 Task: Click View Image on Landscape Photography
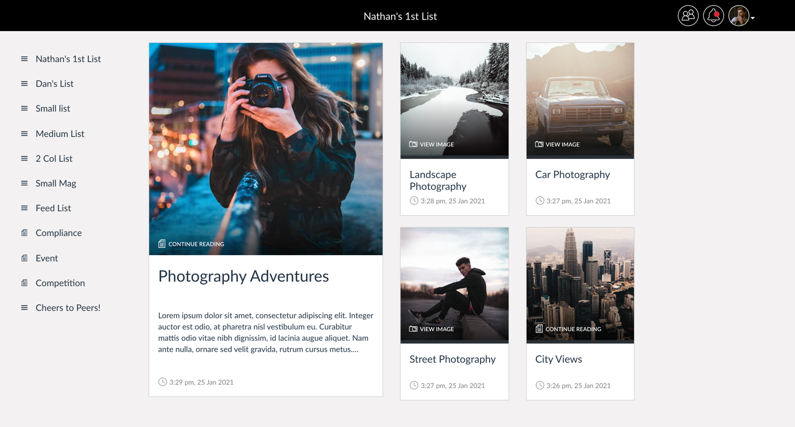[x=437, y=144]
